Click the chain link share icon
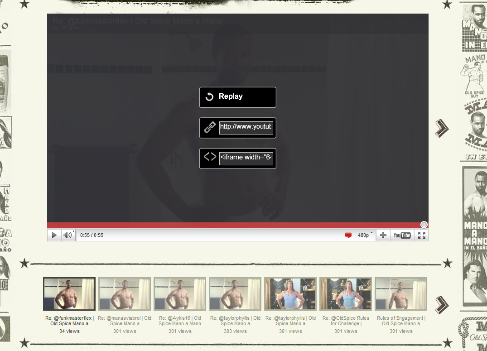The image size is (487, 351). 210,127
